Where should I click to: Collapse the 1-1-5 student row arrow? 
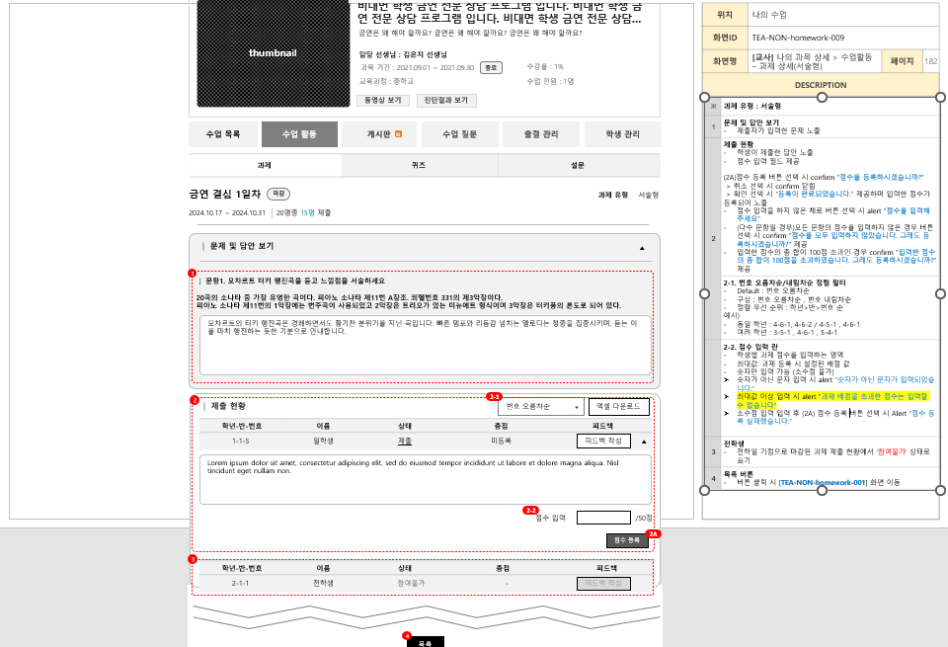point(644,443)
